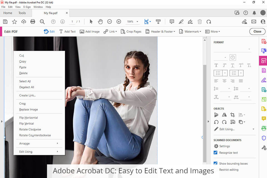This screenshot has width=267, height=178.
Task: Delete using the trash icon
Action: click(x=200, y=22)
